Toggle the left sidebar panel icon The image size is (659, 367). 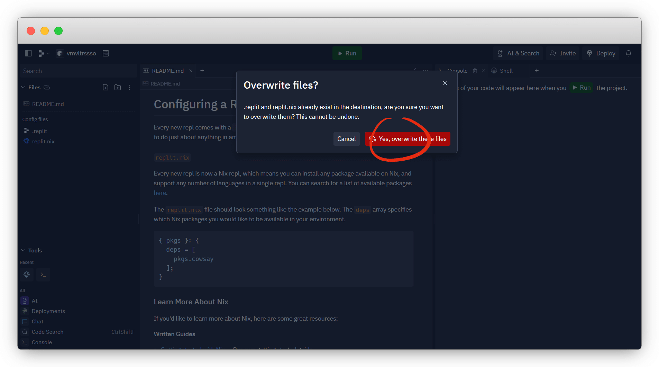(x=28, y=53)
